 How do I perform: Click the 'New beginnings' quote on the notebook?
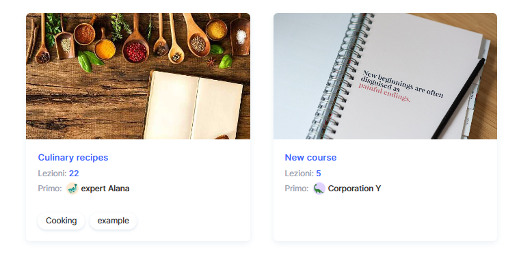pos(401,86)
